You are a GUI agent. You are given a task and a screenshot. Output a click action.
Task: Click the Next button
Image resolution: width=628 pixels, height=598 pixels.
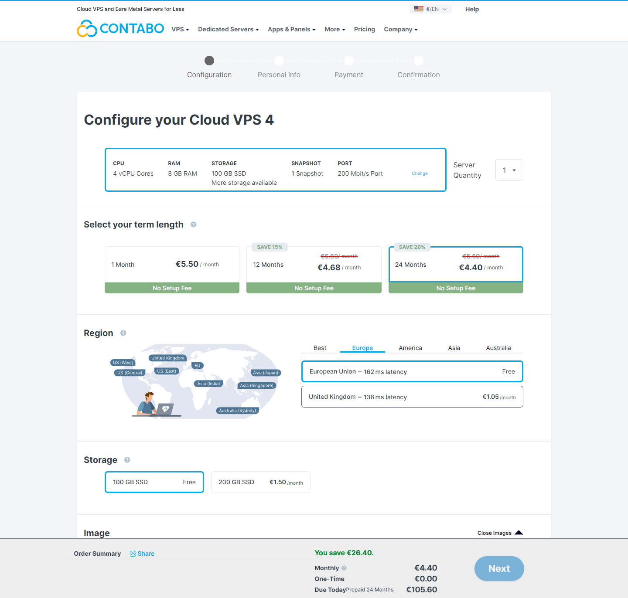499,568
